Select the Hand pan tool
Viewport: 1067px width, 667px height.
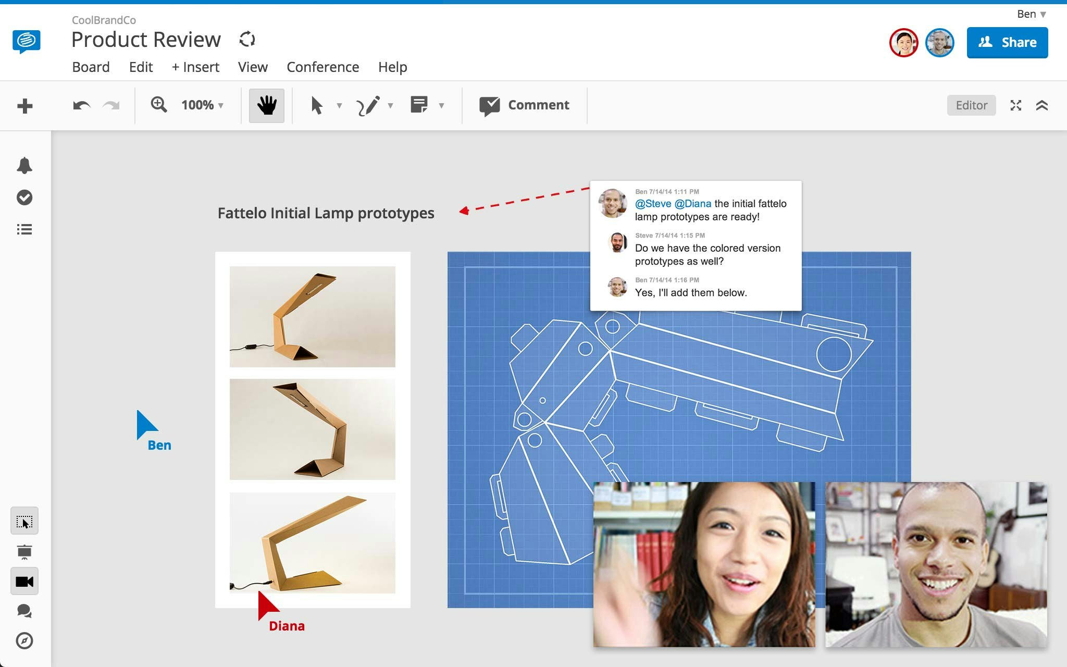[x=266, y=105]
